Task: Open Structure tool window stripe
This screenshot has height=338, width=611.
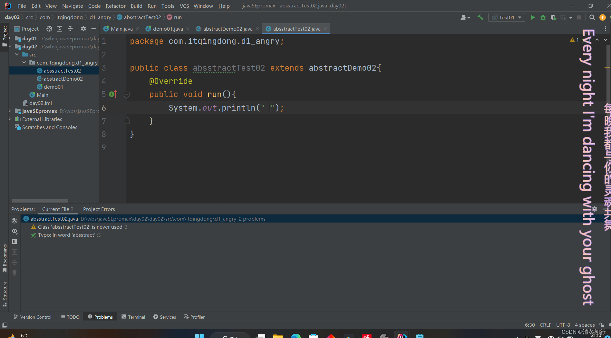Action: point(5,294)
